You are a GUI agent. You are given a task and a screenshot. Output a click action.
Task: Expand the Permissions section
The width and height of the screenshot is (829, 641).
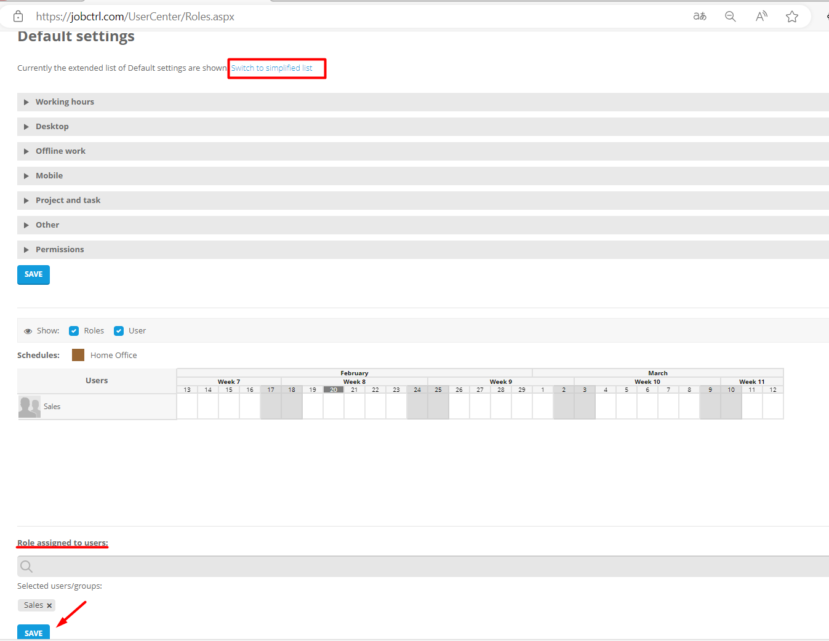(60, 250)
